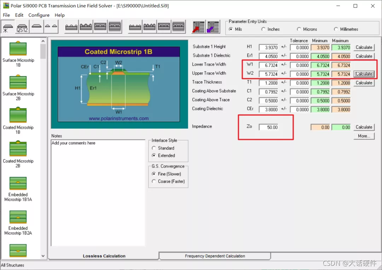Click first icon in second coplanar toolbar group
This screenshot has width=382, height=270.
(135, 27)
